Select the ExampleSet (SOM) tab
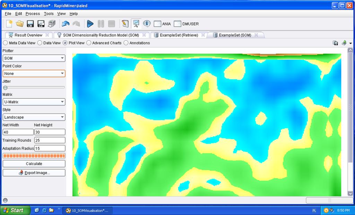 235,35
